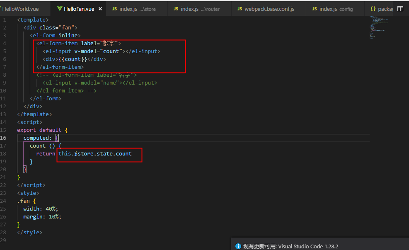Click the v-model="name" commented line

(x=100, y=83)
